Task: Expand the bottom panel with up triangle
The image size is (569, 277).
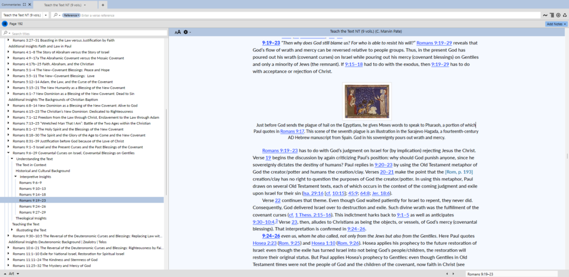Action: tap(5, 273)
